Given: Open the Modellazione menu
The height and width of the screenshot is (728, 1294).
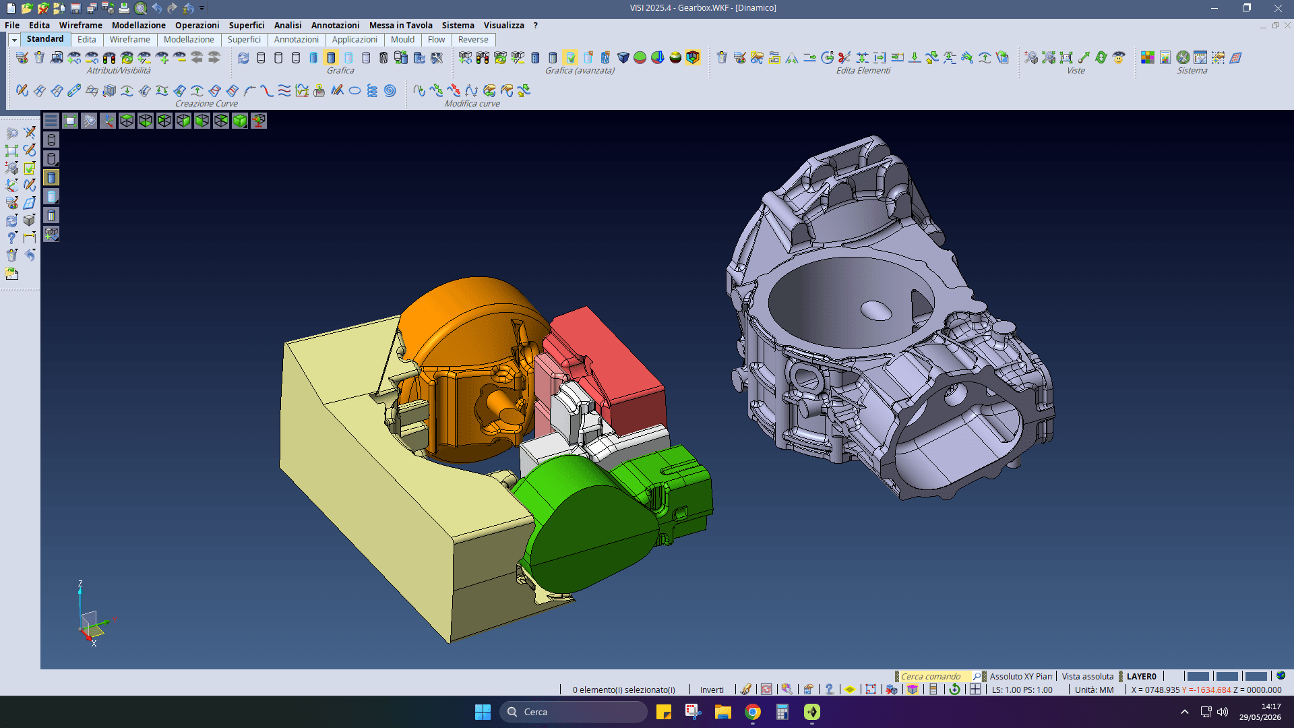Looking at the screenshot, I should [x=139, y=25].
